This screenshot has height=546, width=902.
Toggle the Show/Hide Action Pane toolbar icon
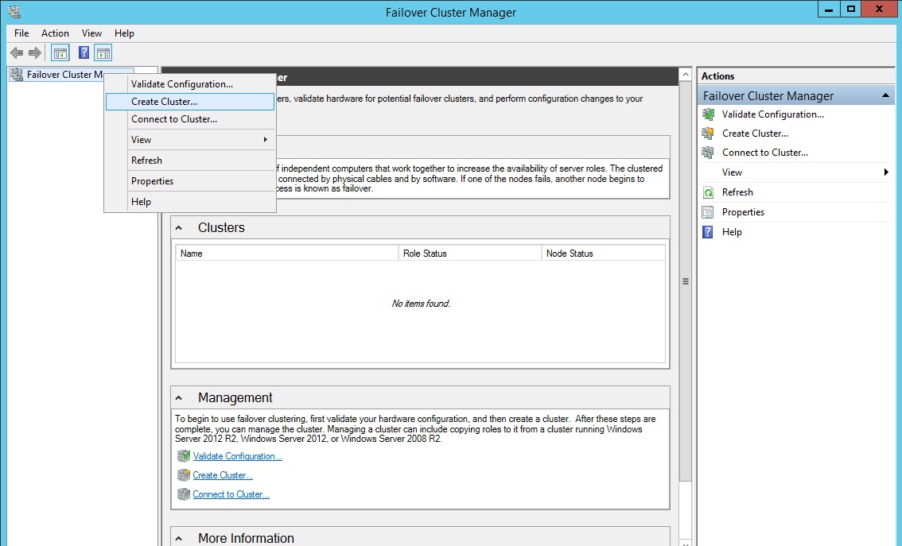pyautogui.click(x=103, y=53)
